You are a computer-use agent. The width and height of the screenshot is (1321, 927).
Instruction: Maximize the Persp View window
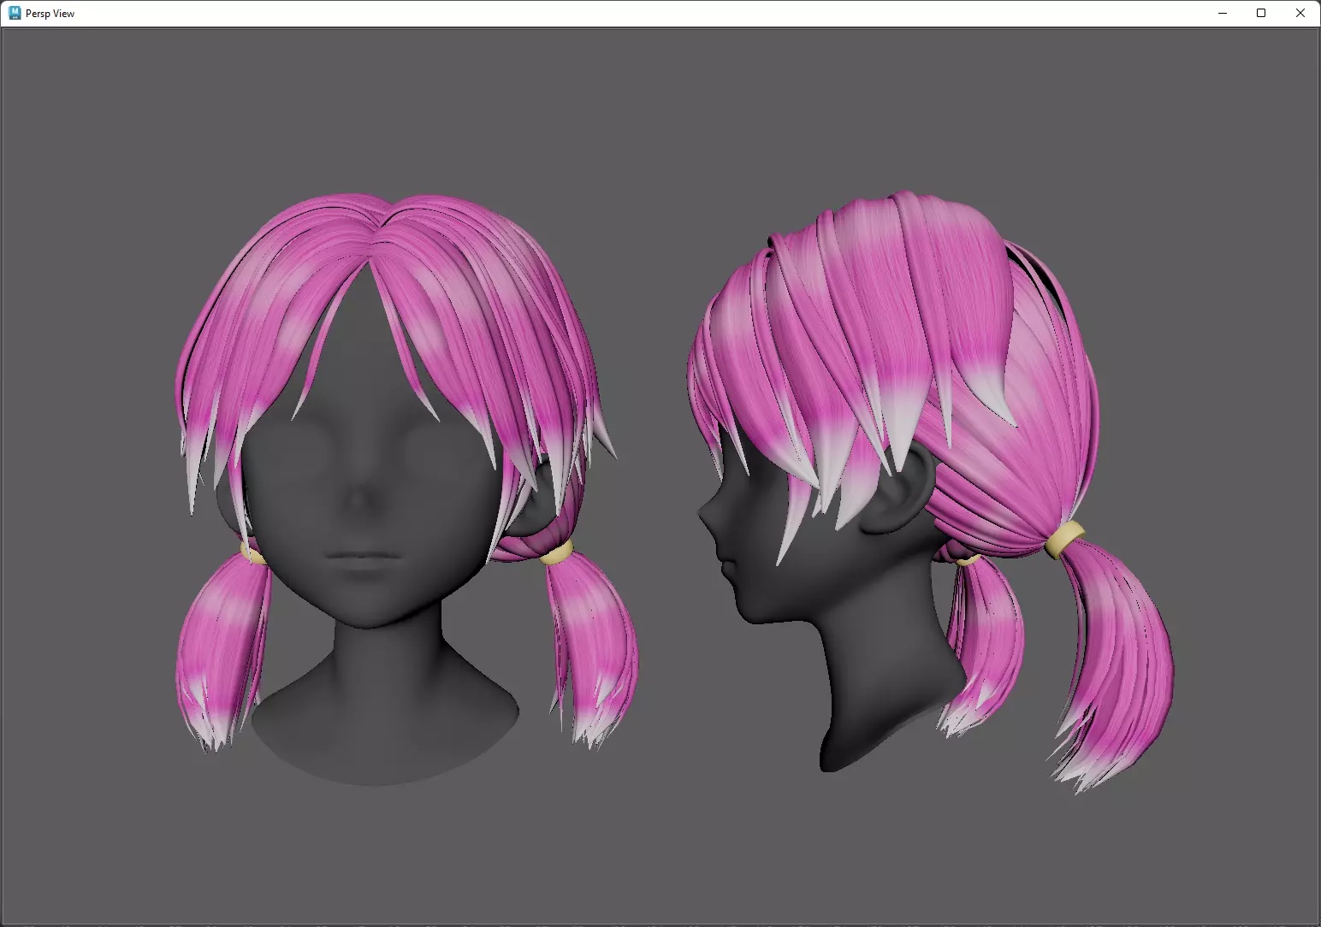(x=1261, y=13)
